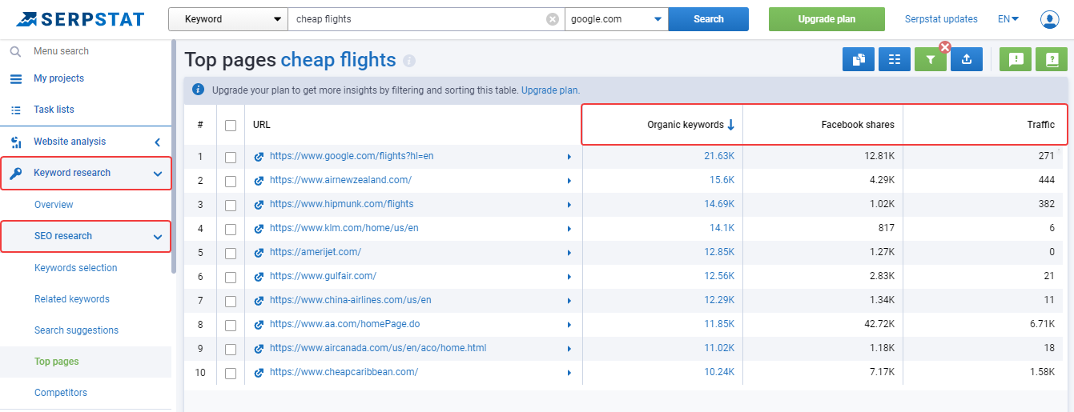Viewport: 1074px width, 412px height.
Task: Click the Keyword research key icon
Action: (x=15, y=173)
